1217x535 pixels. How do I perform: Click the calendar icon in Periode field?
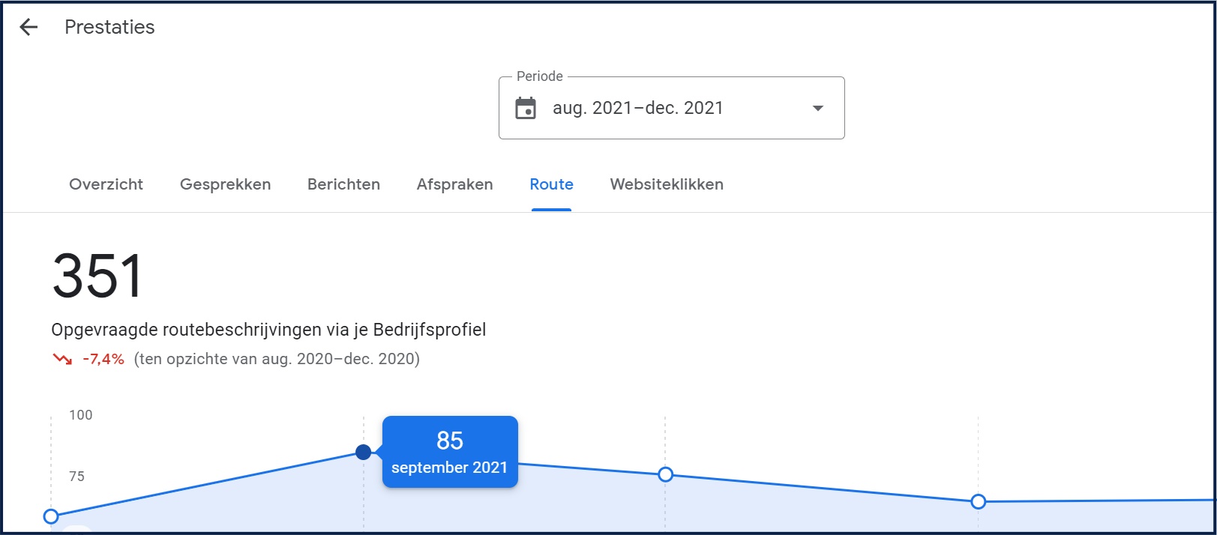click(526, 108)
